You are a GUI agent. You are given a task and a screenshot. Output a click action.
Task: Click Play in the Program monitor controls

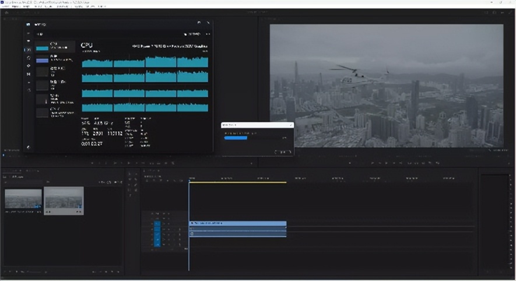pyautogui.click(x=387, y=163)
